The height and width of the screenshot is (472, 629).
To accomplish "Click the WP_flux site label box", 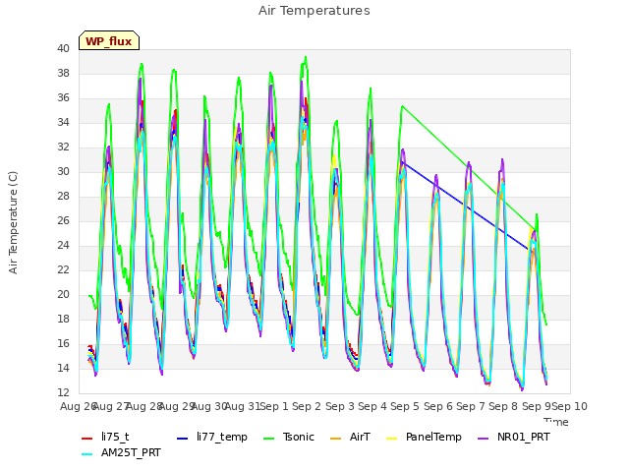I will pyautogui.click(x=109, y=40).
